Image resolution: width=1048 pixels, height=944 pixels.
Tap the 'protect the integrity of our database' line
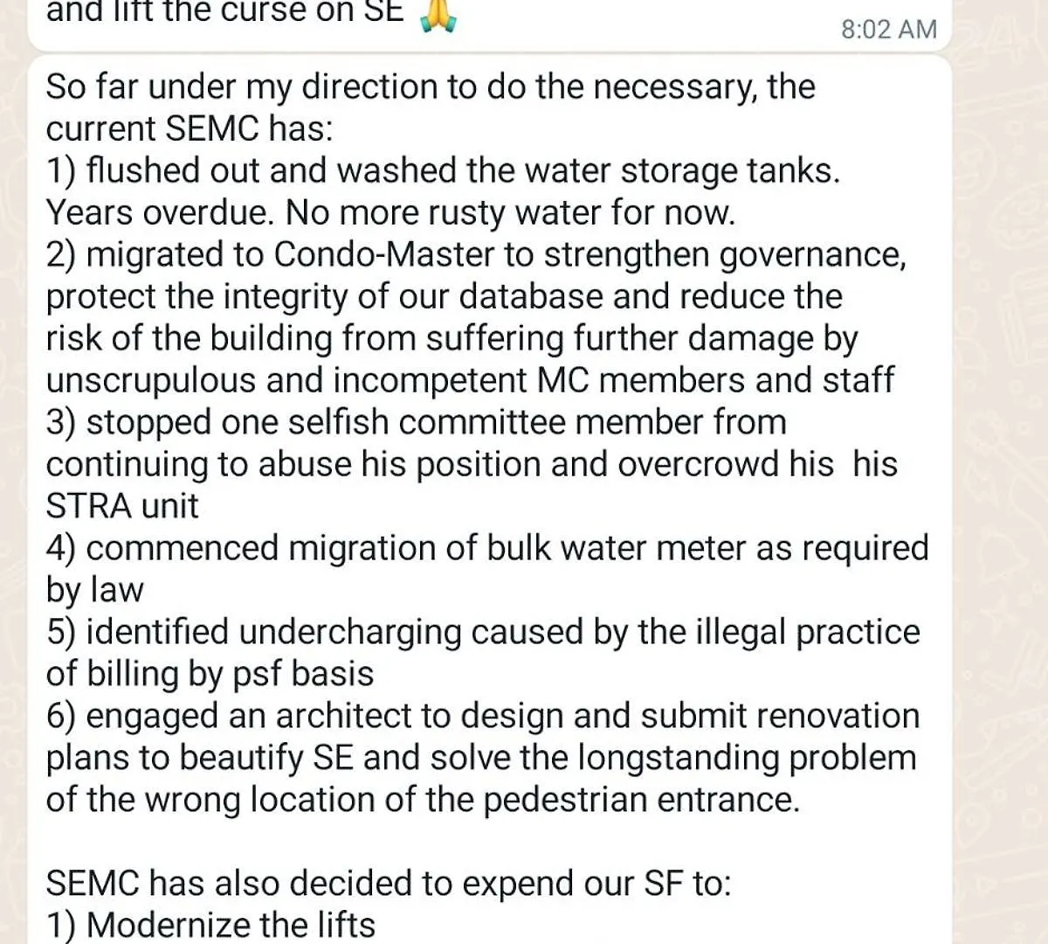[444, 297]
